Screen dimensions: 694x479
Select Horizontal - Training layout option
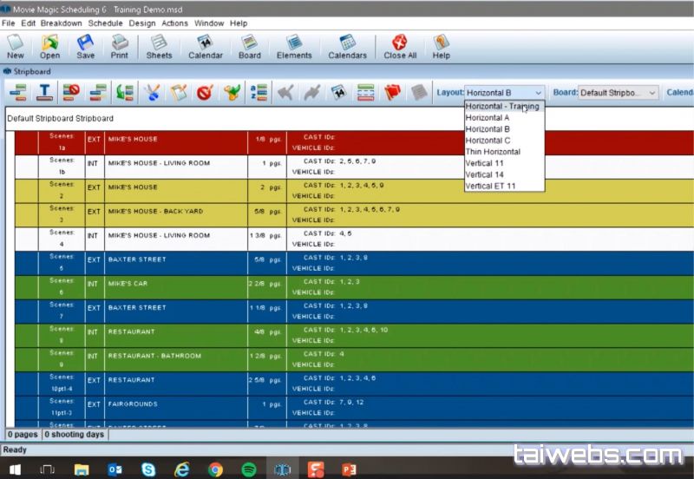[x=501, y=107]
